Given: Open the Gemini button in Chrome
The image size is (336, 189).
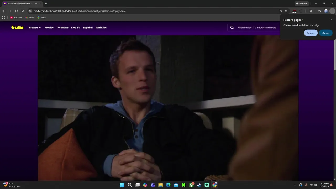Looking at the screenshot, I should click(x=302, y=4).
